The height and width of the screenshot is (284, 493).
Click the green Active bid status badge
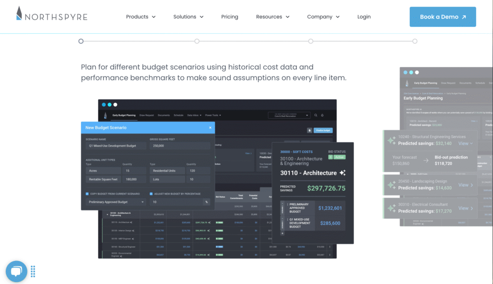pos(339,157)
